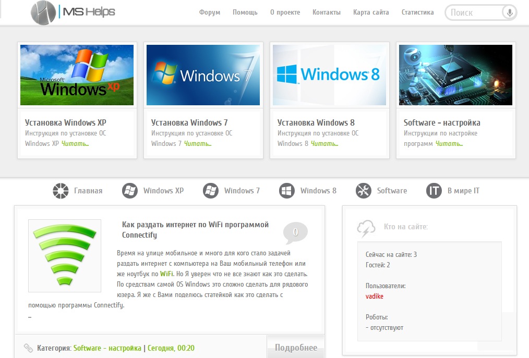Open the Установка Windows XP heading

point(65,122)
